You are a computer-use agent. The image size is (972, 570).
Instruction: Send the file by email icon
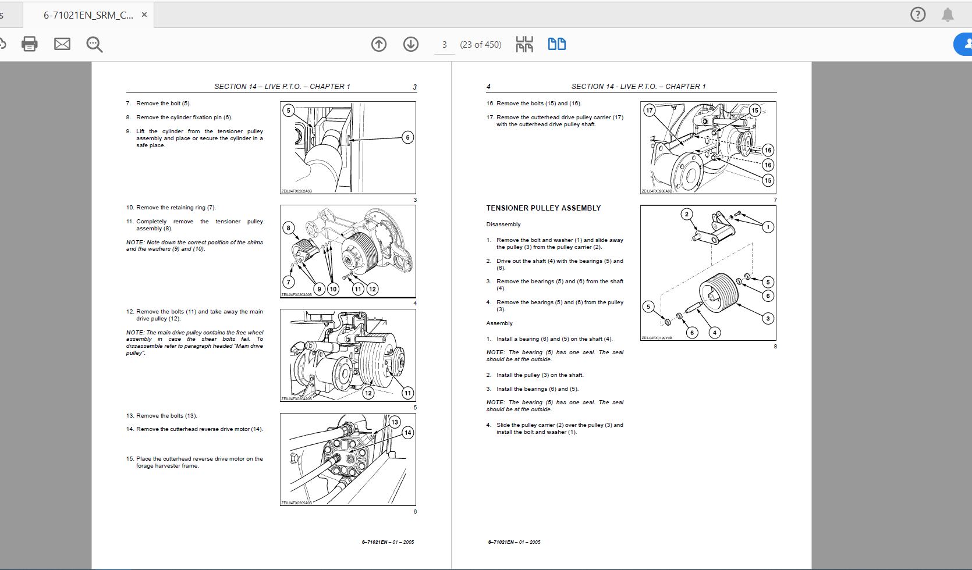point(62,44)
